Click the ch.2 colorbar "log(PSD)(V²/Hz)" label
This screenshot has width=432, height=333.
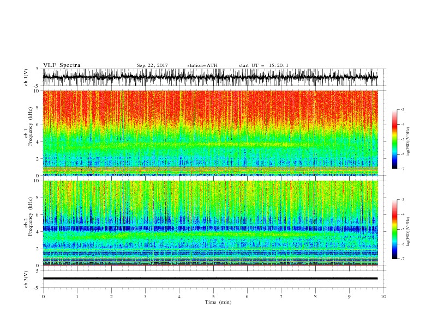[x=409, y=232]
